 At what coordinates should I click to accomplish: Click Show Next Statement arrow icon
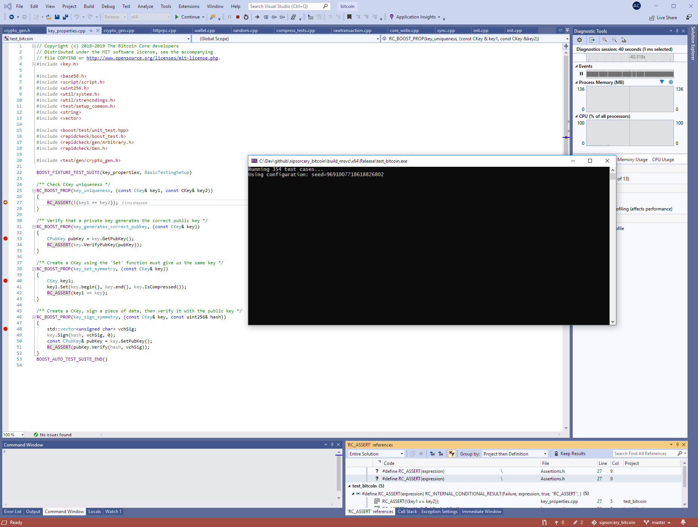[257, 17]
